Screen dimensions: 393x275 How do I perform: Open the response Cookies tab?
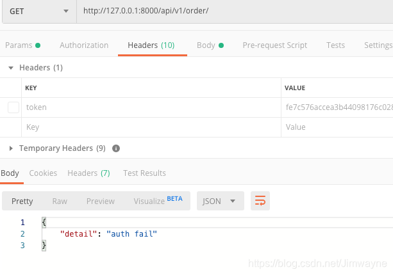[x=43, y=173]
